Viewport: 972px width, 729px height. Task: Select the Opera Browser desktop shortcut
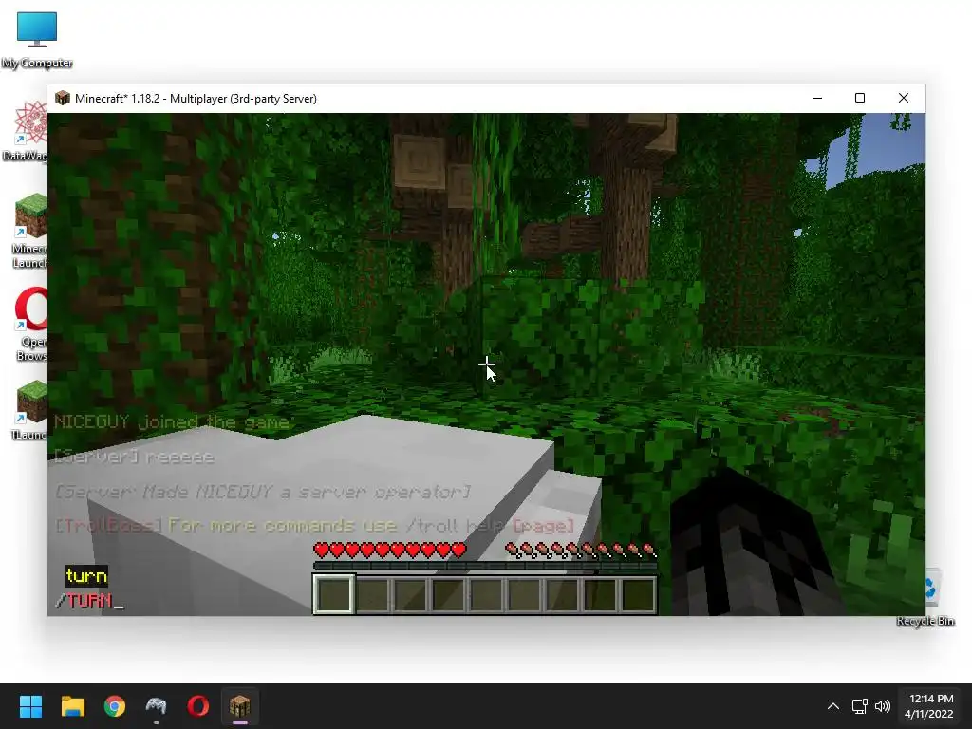(31, 324)
